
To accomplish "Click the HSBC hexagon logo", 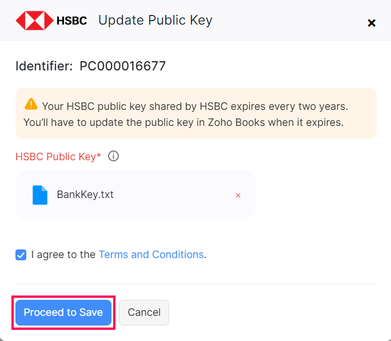I will [x=34, y=21].
